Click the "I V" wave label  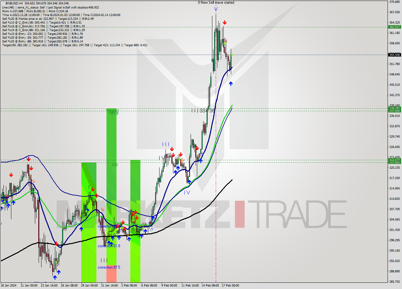click(187, 193)
